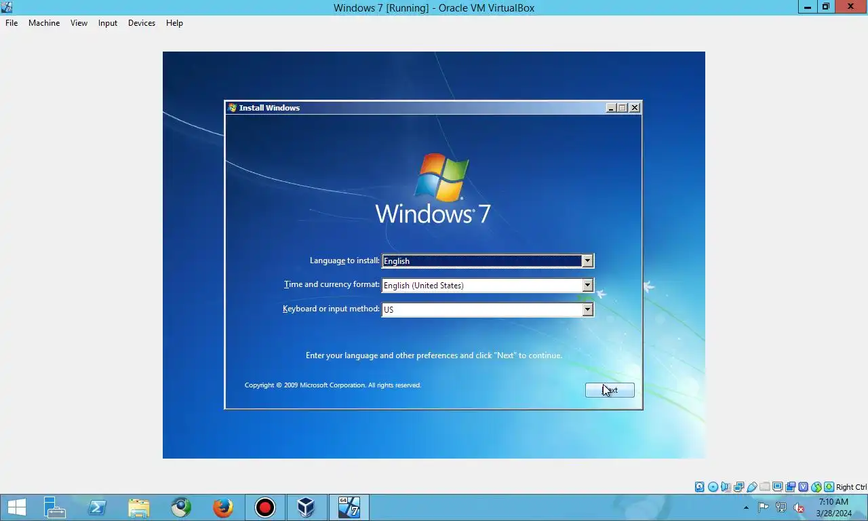Maximize the Install Windows dialog
The image size is (868, 521).
click(623, 107)
